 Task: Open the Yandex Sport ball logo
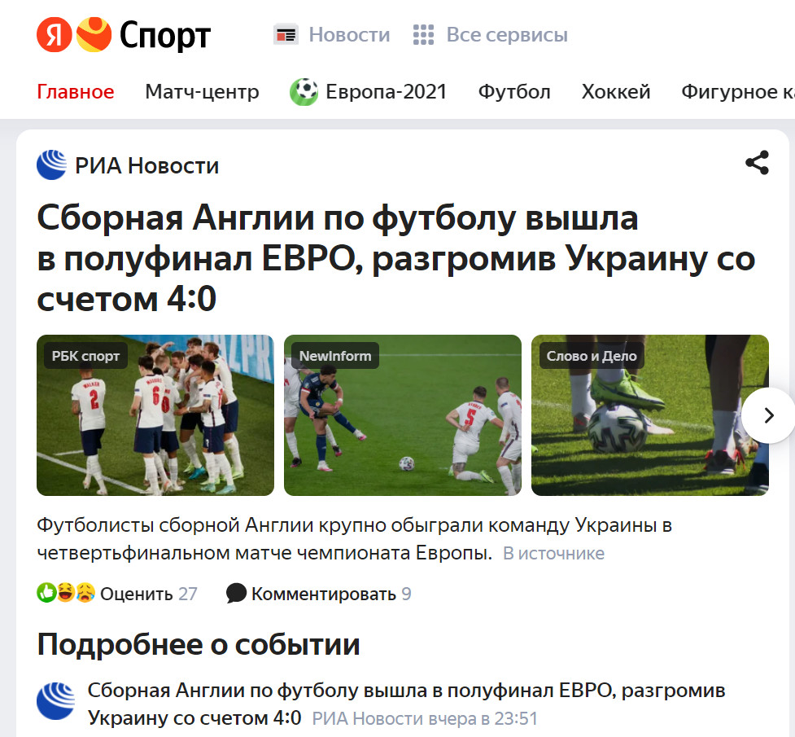(x=94, y=34)
